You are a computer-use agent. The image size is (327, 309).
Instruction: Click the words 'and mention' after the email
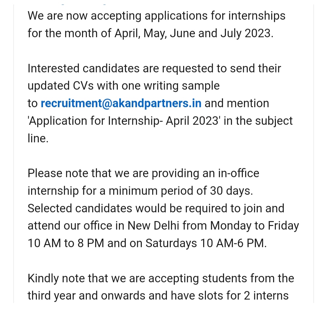(237, 103)
